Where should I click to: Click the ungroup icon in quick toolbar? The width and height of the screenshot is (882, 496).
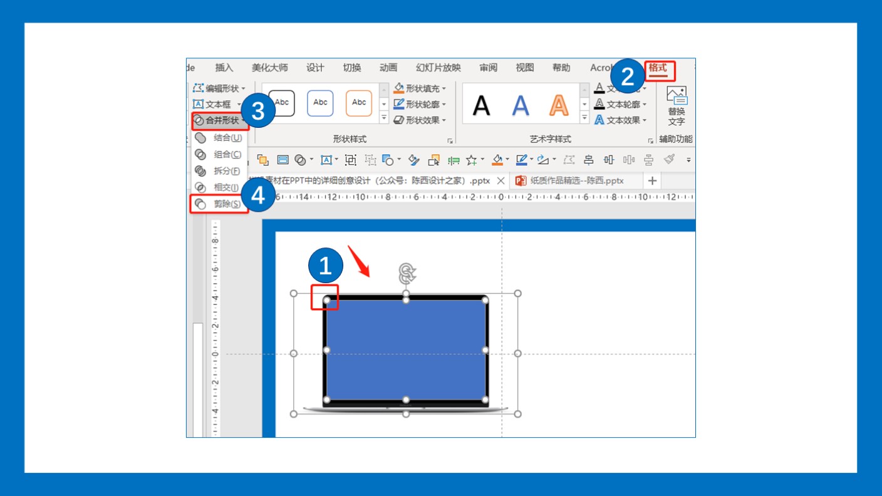coord(371,160)
